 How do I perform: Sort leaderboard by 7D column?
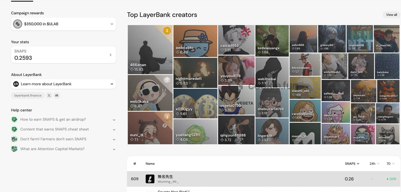click(x=390, y=164)
